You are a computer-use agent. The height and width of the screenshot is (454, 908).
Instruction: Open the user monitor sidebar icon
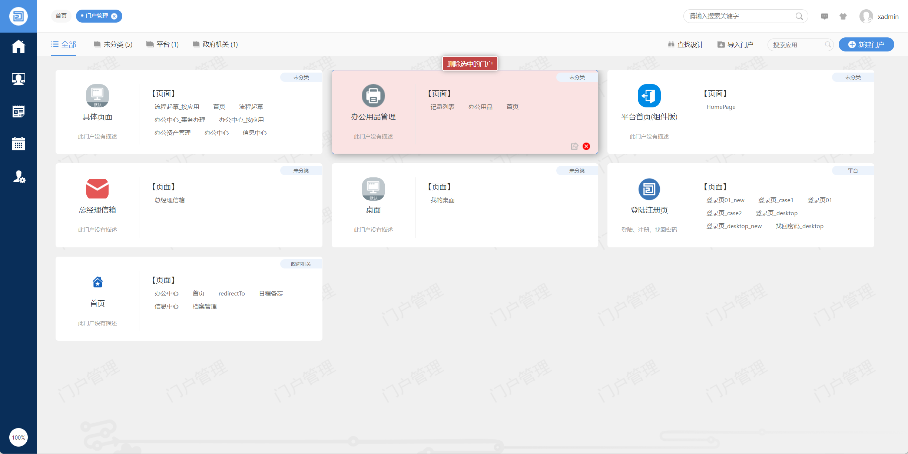point(18,79)
